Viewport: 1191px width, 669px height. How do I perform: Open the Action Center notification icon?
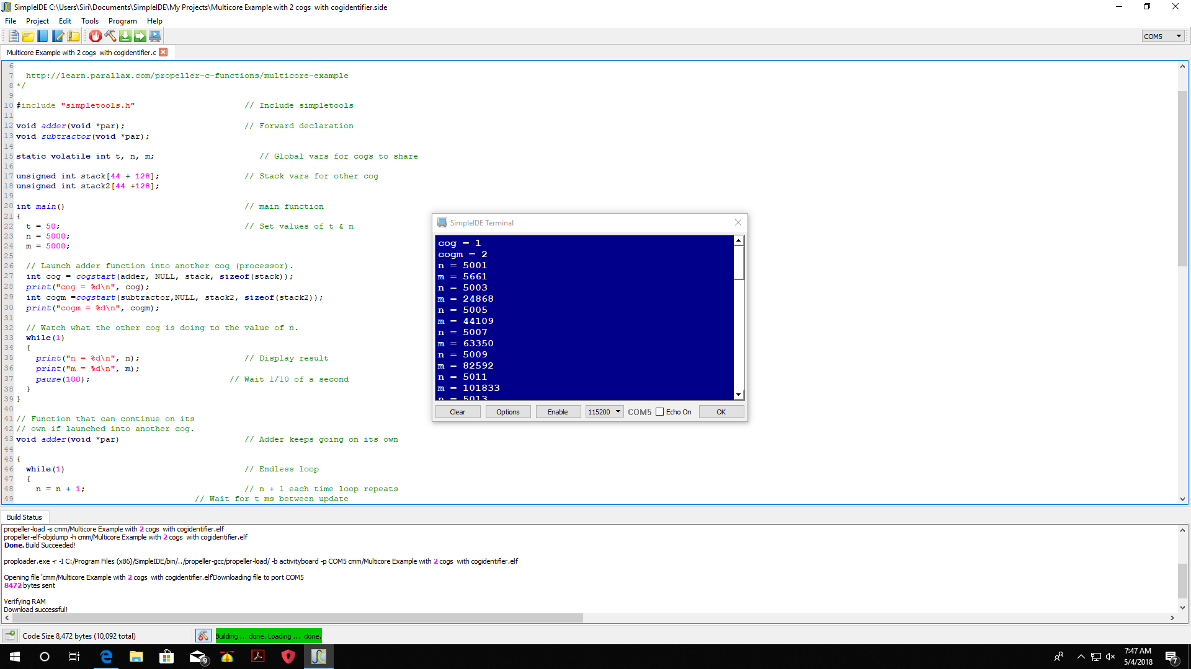pos(1172,657)
